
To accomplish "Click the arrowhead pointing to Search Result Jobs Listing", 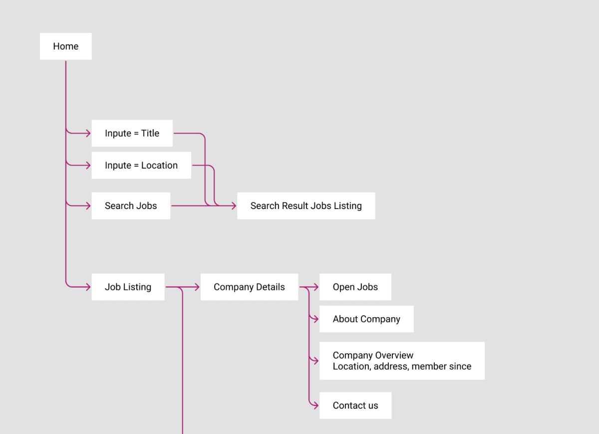I will tap(233, 206).
